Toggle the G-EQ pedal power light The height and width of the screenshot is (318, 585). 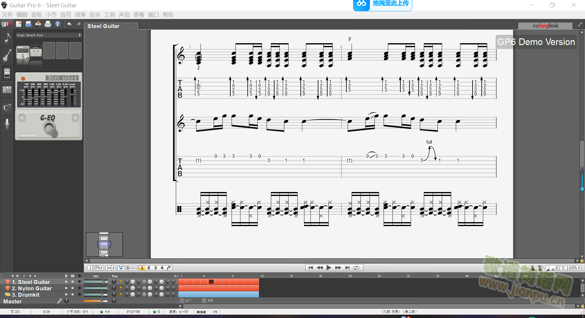tap(23, 79)
